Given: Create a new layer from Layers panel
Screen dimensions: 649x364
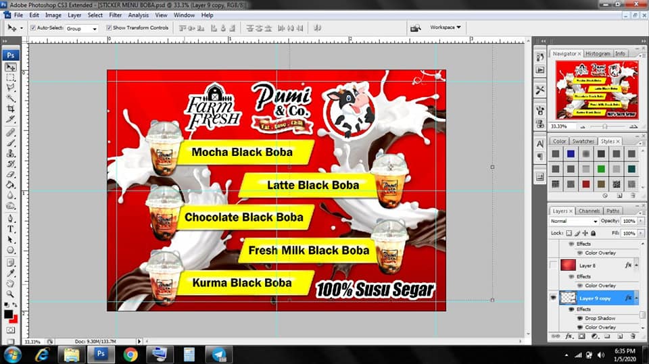Looking at the screenshot, I should point(620,336).
